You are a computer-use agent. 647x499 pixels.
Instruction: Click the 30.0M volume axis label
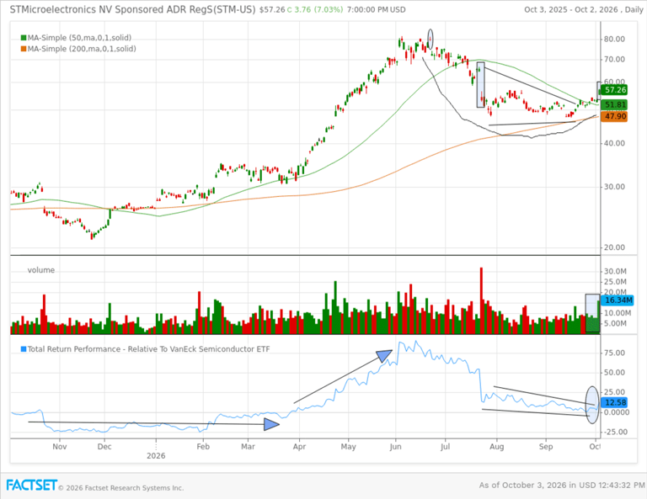[x=615, y=272]
